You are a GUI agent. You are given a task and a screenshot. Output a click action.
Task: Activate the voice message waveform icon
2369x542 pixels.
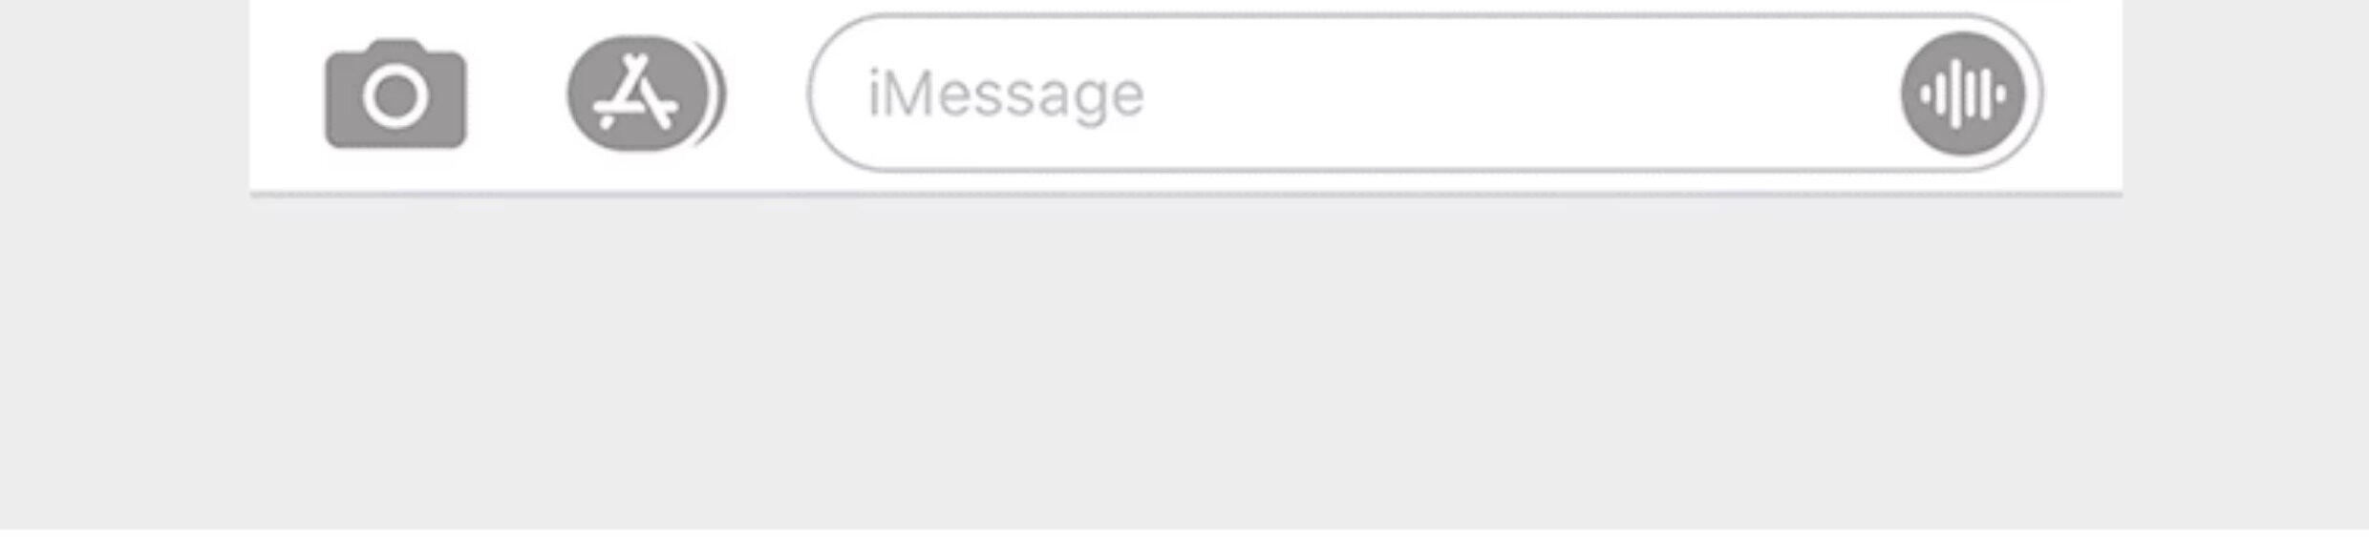[x=1962, y=94]
